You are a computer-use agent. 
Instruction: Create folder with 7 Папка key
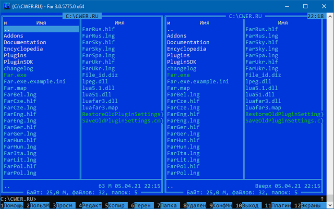pos(170,205)
